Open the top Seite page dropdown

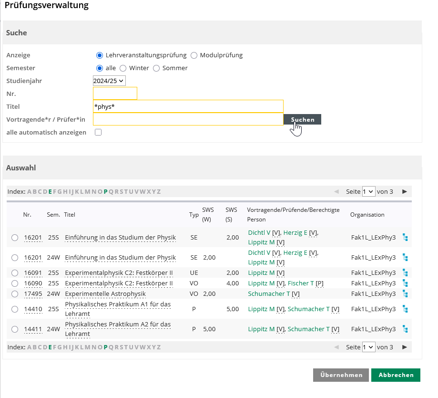point(368,191)
